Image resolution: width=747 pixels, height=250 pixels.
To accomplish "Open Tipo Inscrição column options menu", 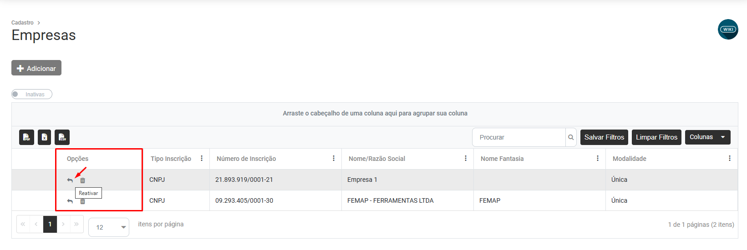I will click(x=202, y=159).
